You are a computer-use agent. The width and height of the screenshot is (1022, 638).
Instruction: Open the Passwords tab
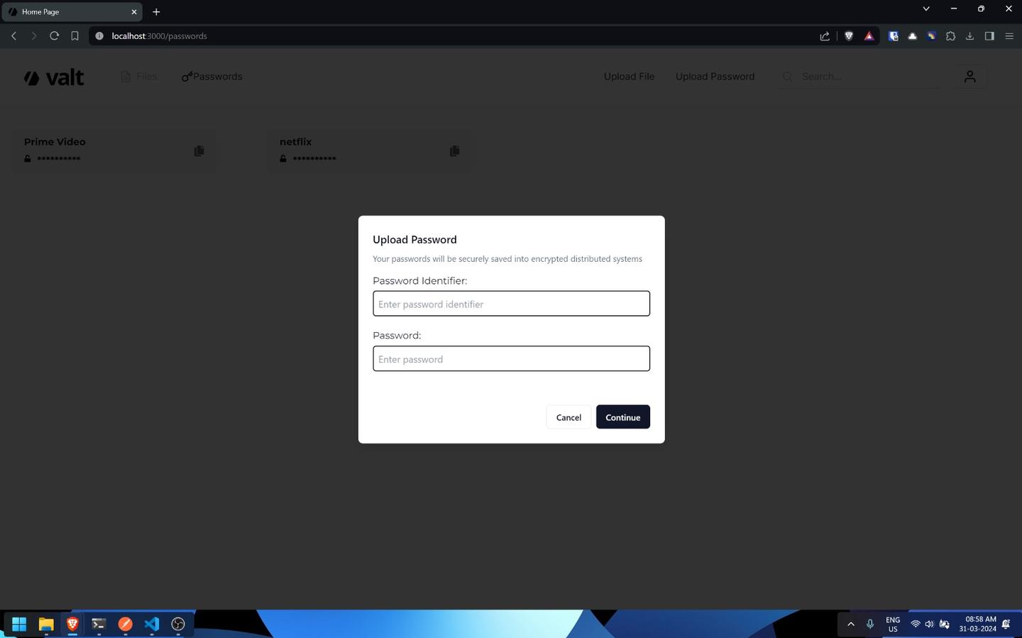point(211,77)
